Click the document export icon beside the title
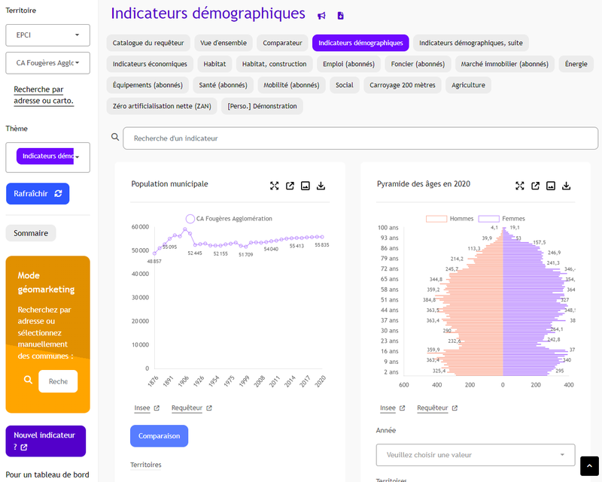602x482 pixels. [x=340, y=16]
